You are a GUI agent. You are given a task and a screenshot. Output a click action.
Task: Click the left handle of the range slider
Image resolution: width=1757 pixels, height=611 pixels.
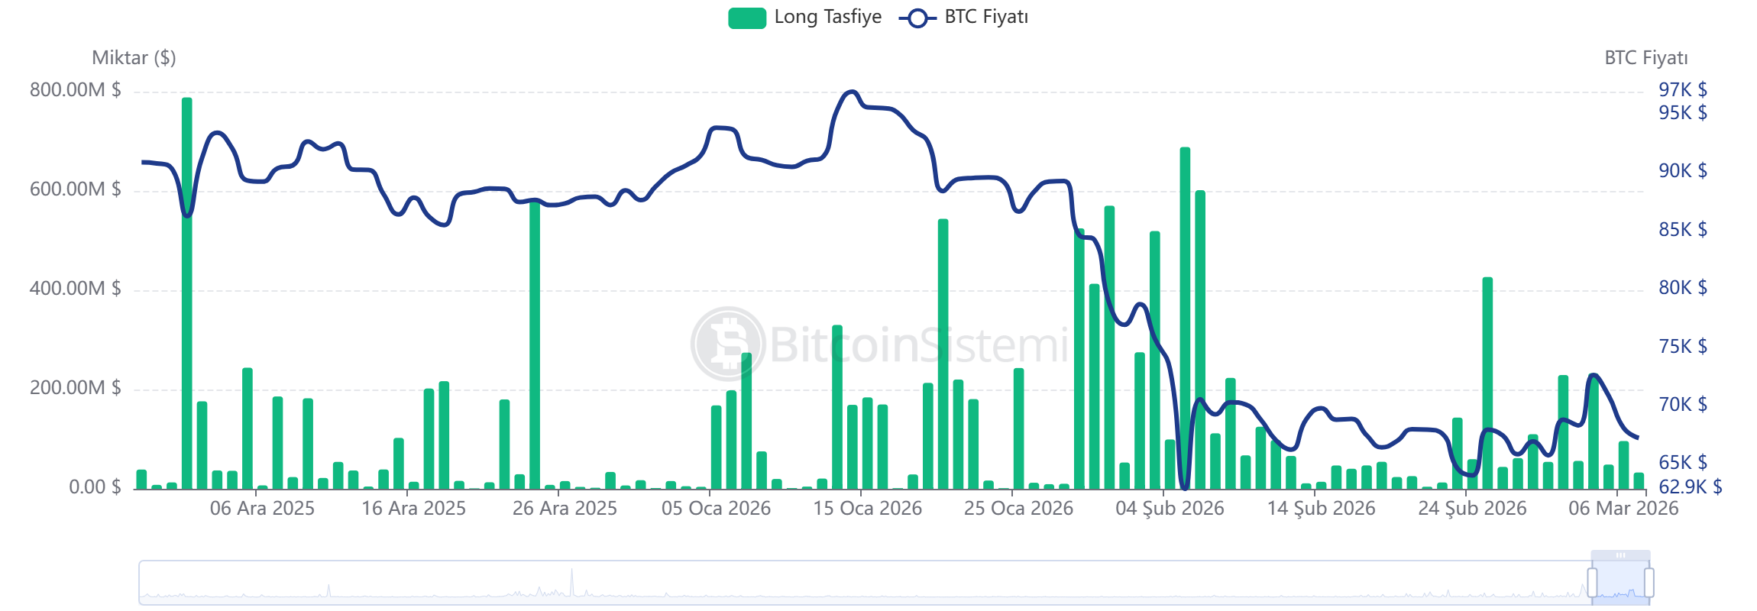[x=1592, y=583]
